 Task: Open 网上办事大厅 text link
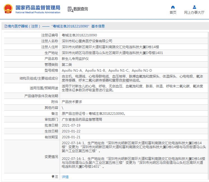(194, 12)
